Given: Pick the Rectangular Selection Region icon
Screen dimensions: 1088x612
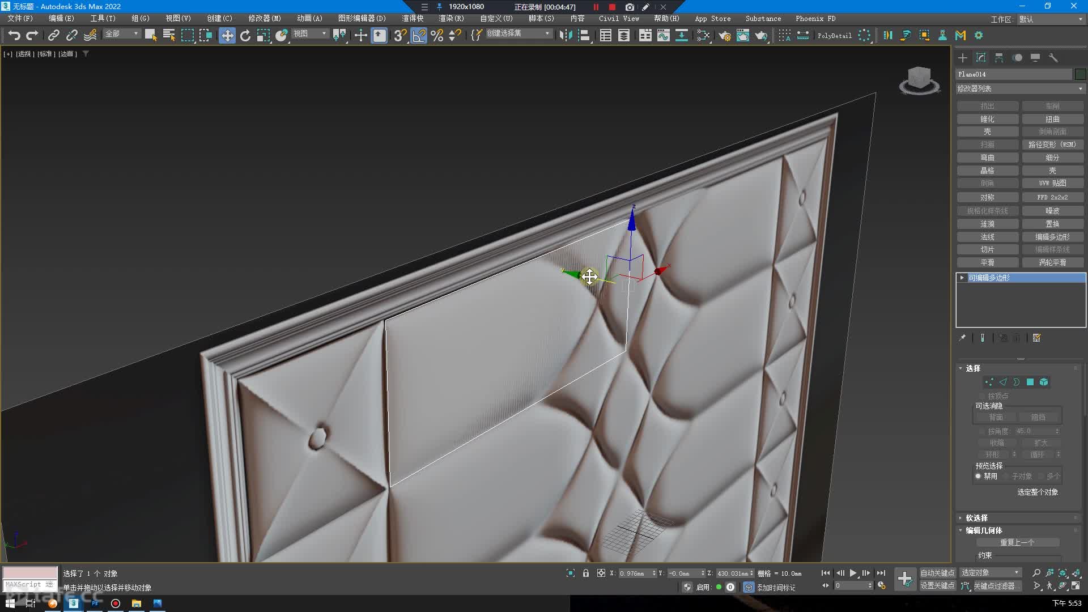Looking at the screenshot, I should pyautogui.click(x=187, y=35).
